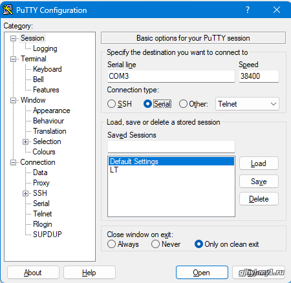Click the question mark help icon
This screenshot has width=291, height=283.
248,10
